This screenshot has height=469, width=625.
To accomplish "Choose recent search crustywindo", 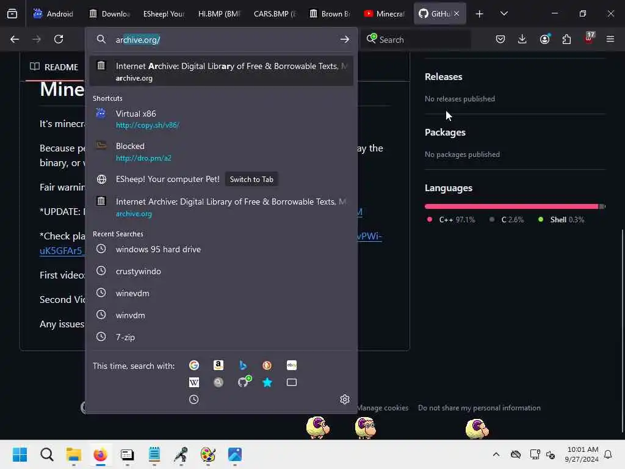I will 222,271.
